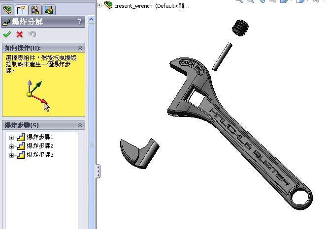The height and width of the screenshot is (229, 328).
Task: Click the triad manipulator illustration
Action: tap(38, 96)
